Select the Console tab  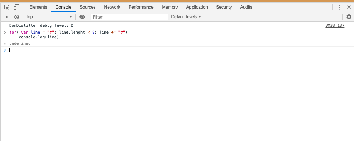click(x=64, y=7)
